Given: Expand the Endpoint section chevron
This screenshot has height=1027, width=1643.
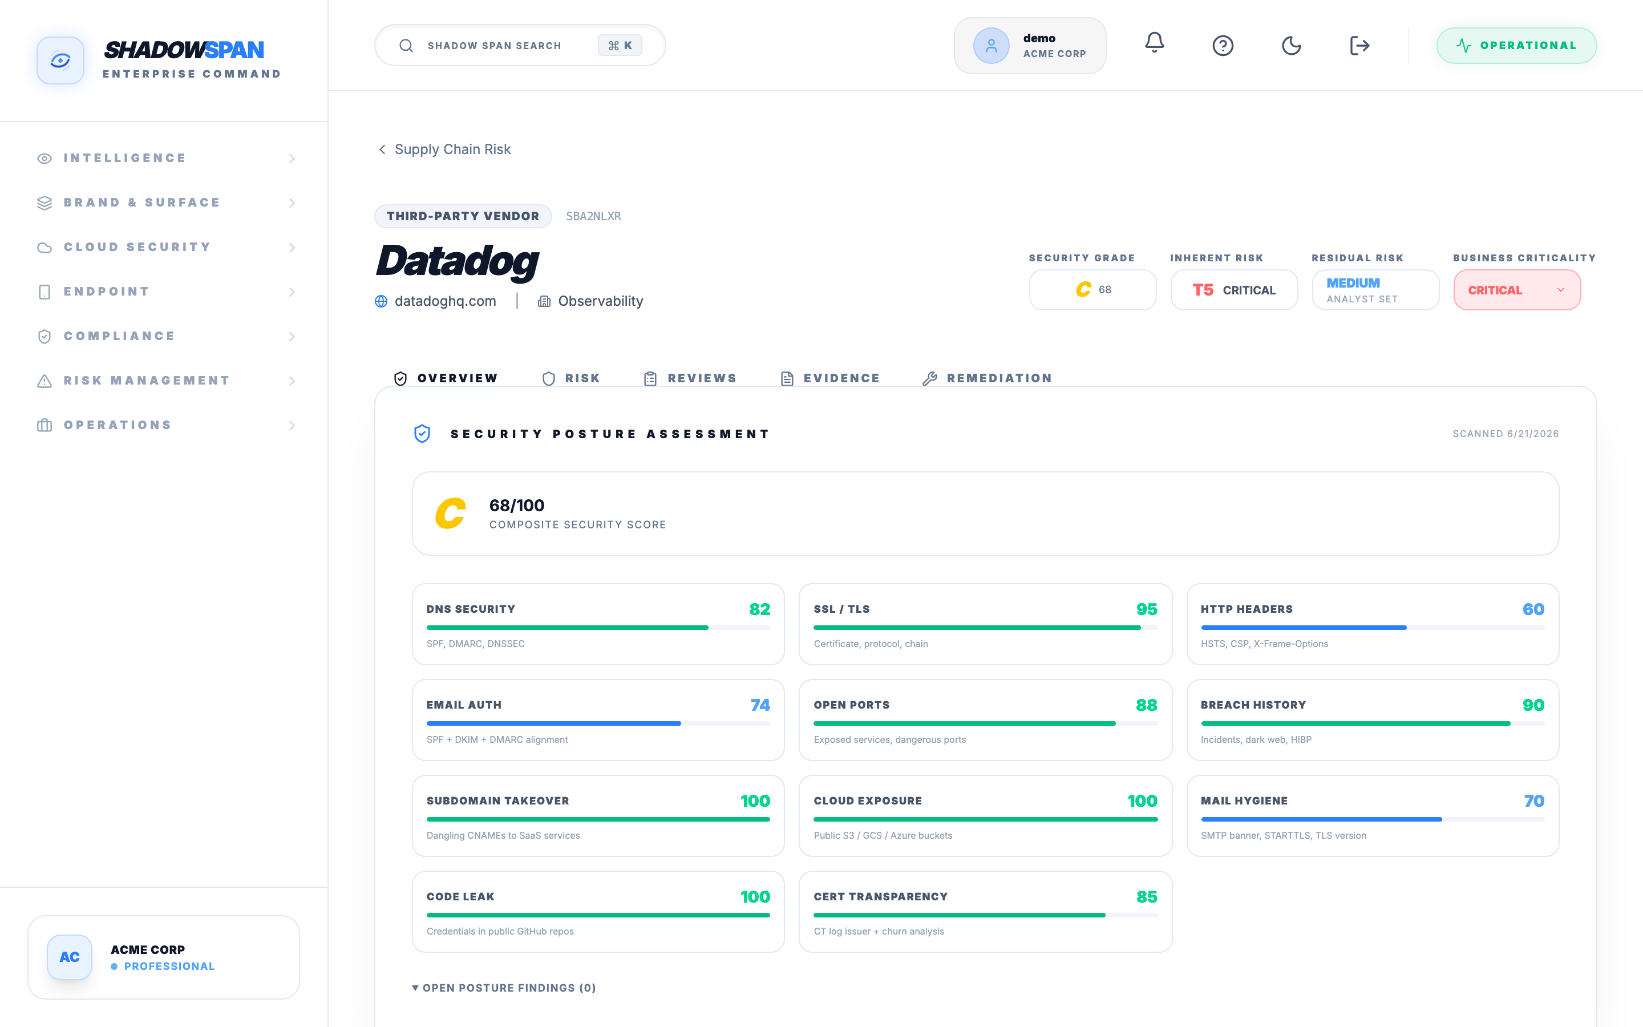Looking at the screenshot, I should tap(292, 292).
